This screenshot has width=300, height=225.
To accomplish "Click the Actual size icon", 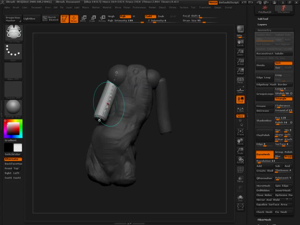I will [240, 62].
